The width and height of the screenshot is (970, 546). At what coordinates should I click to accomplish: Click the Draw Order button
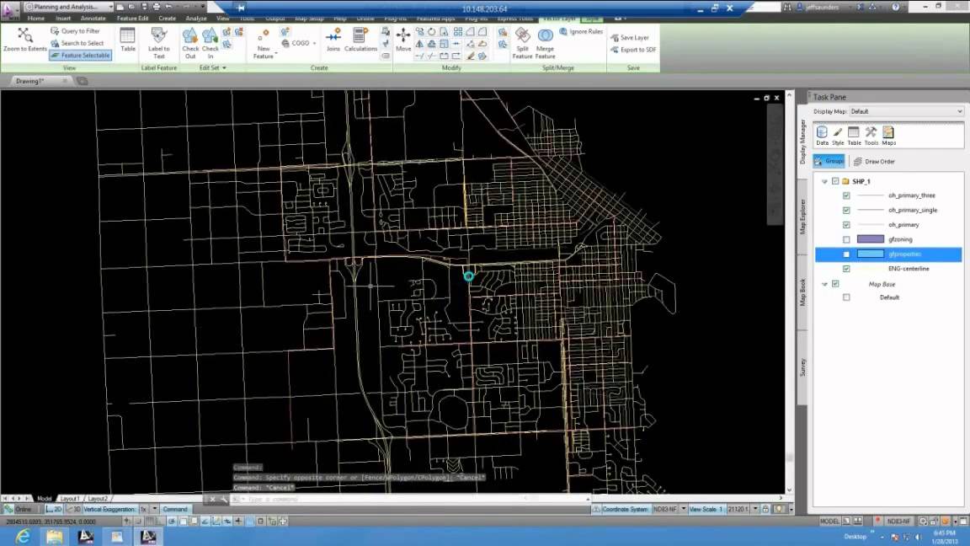(x=874, y=161)
